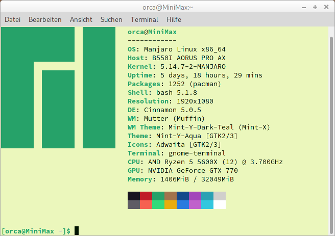
Task: Click the black color block in palette
Action: coord(134,196)
